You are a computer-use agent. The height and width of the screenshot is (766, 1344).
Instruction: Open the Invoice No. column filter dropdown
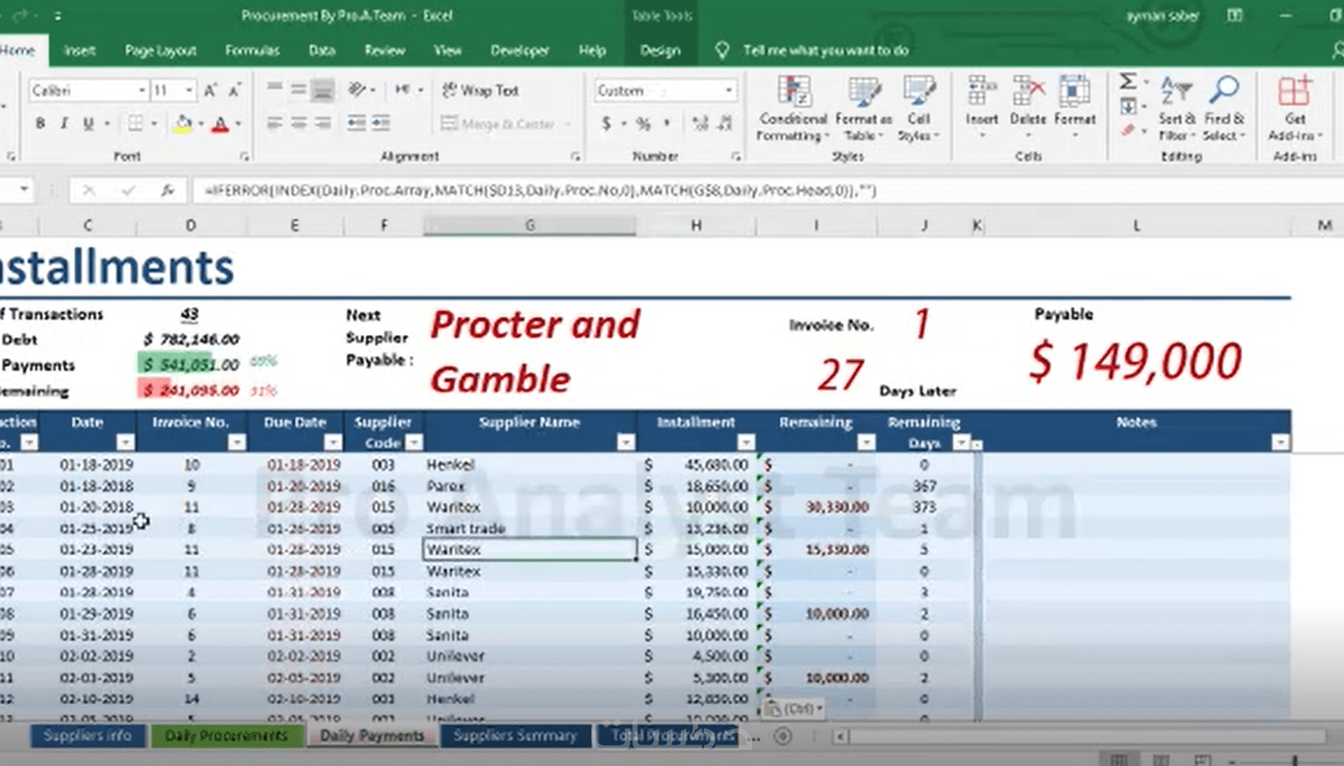tap(236, 442)
